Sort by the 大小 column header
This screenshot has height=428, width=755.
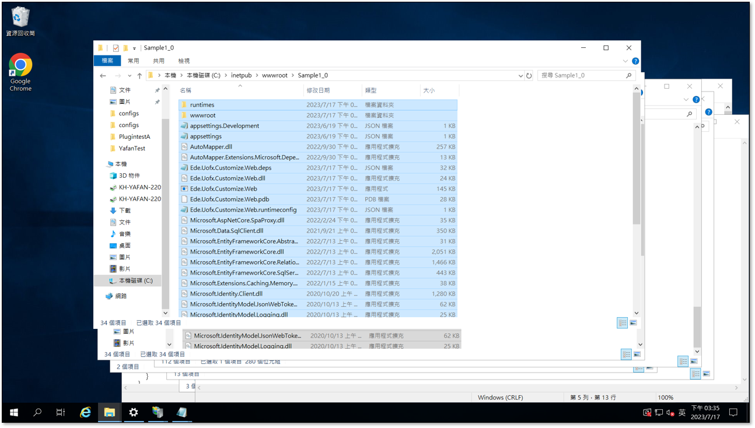439,90
